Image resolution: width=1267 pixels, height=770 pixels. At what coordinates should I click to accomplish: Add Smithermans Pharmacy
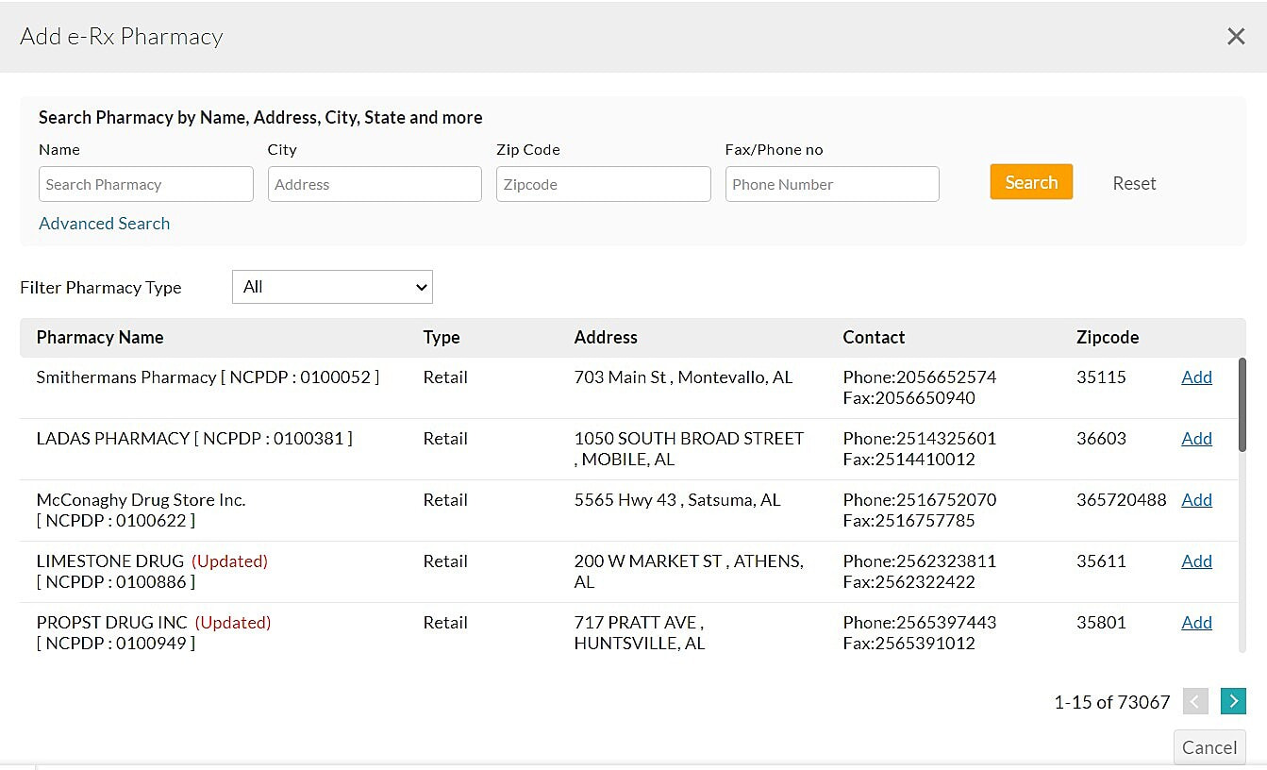[1196, 377]
